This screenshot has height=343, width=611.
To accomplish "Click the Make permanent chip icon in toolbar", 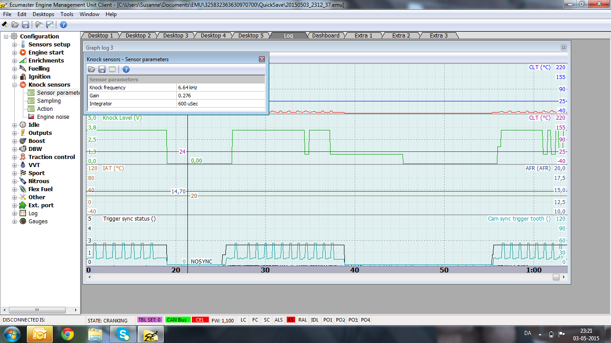I will [5, 25].
